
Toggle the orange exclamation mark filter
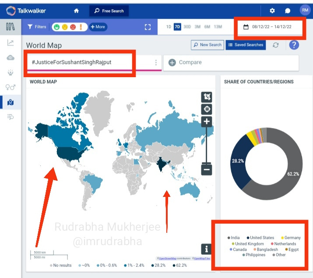[81, 27]
